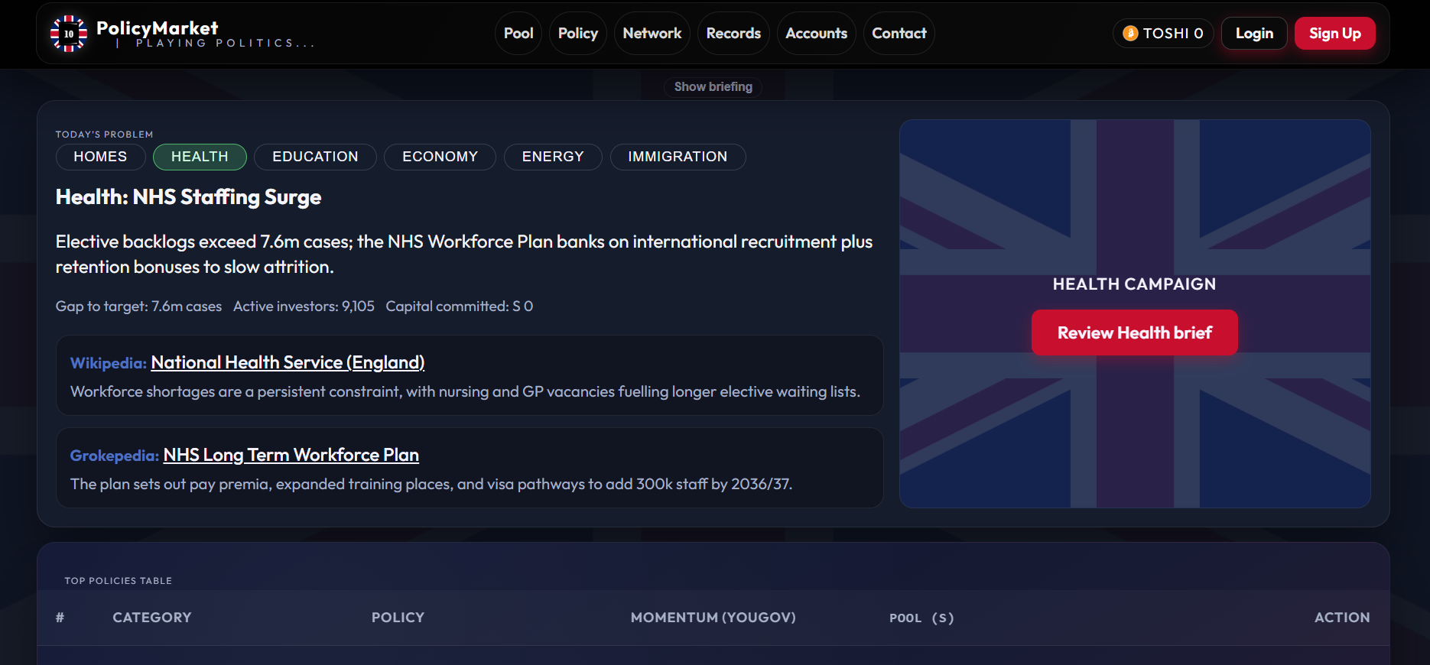Click the red Sign Up button

click(x=1335, y=34)
